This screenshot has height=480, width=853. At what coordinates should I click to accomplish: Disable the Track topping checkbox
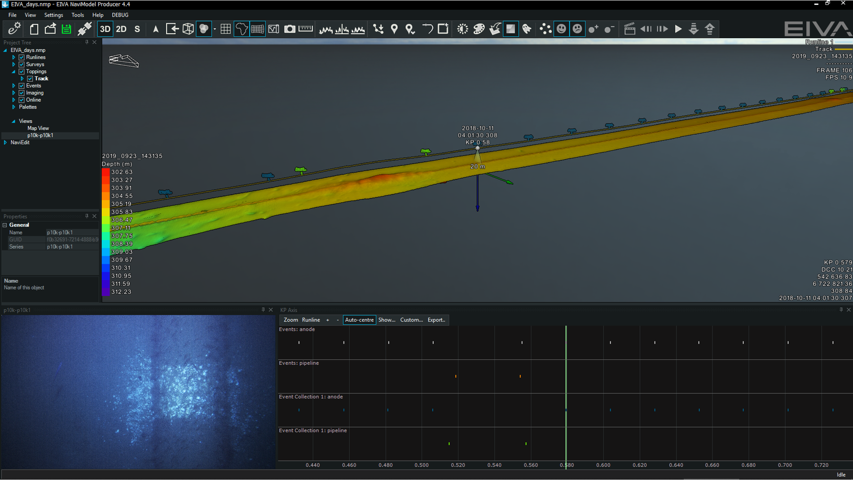tap(30, 78)
